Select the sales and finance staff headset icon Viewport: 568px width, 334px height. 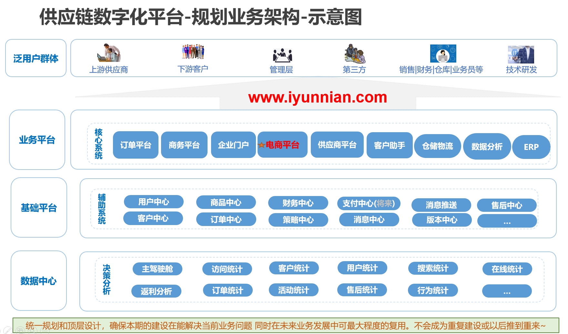pyautogui.click(x=443, y=54)
